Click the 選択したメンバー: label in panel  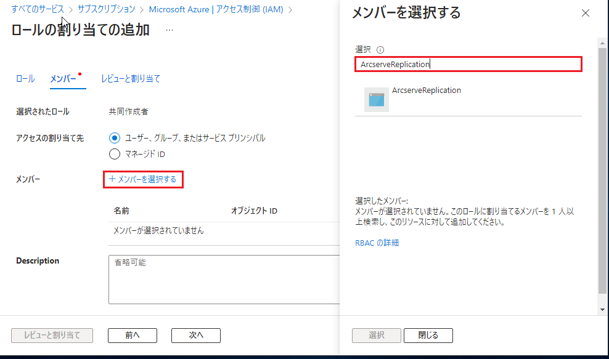click(x=382, y=201)
